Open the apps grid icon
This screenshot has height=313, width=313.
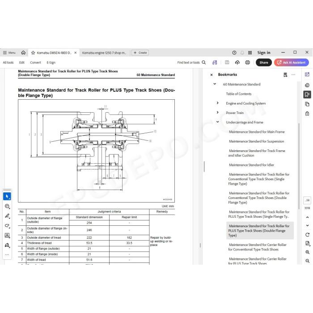250,52
